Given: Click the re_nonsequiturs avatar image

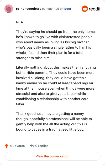Looking at the screenshot, I should click(9, 9).
